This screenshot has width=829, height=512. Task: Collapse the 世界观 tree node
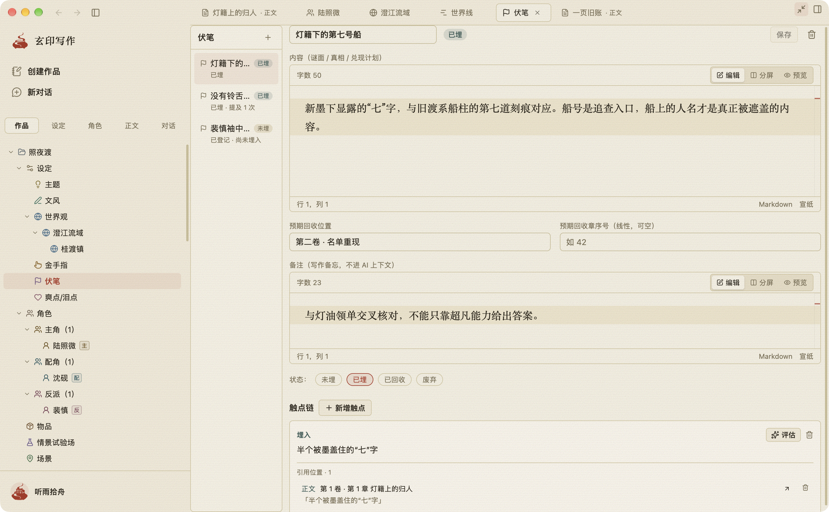coord(27,216)
